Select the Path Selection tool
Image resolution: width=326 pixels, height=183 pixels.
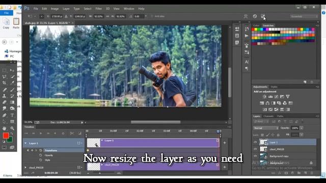tap(4, 121)
